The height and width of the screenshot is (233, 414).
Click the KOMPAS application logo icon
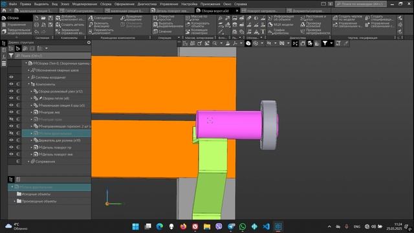coord(4,4)
